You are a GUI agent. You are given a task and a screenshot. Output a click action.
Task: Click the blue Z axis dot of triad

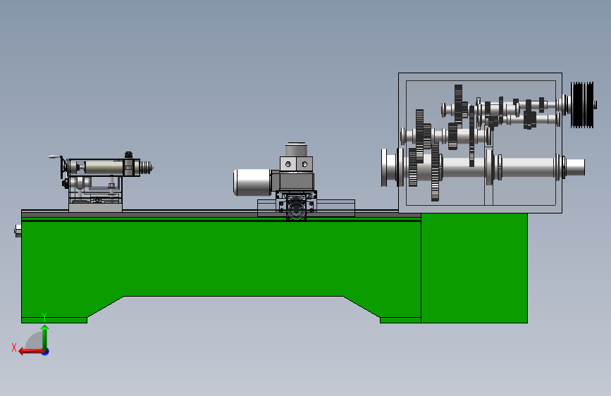tap(46, 352)
